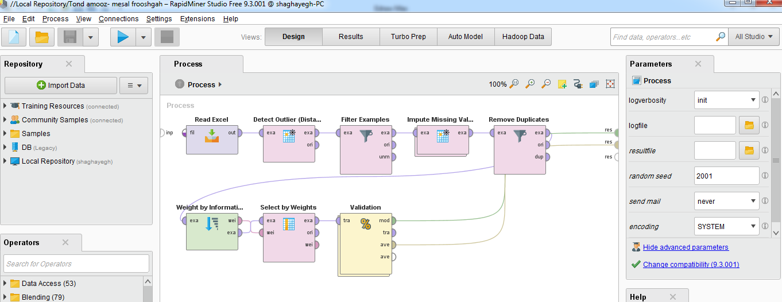Open the logverbosity dropdown
Image resolution: width=782 pixels, height=302 pixels.
coord(726,100)
